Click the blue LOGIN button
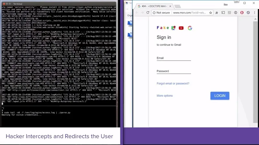The width and height of the screenshot is (259, 145). [220, 96]
